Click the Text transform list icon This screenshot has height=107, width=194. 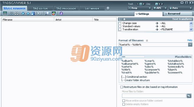pos(120,19)
